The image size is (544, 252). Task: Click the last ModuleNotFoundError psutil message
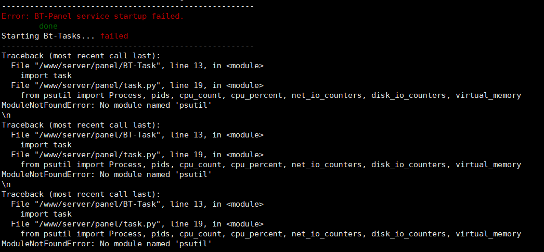pos(107,244)
